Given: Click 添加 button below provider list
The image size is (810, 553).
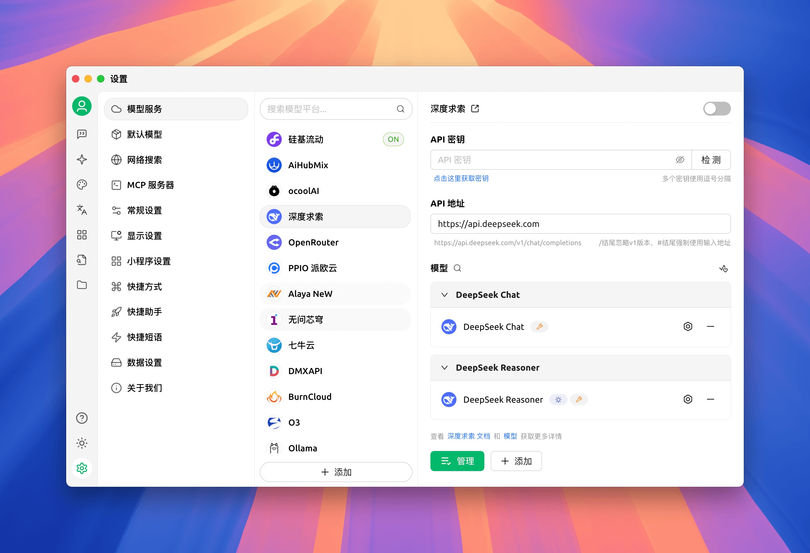Looking at the screenshot, I should coord(336,472).
